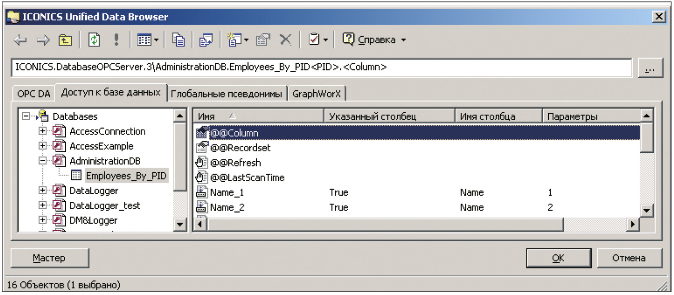The width and height of the screenshot is (674, 295).
Task: Open the Справка help menu
Action: (376, 40)
